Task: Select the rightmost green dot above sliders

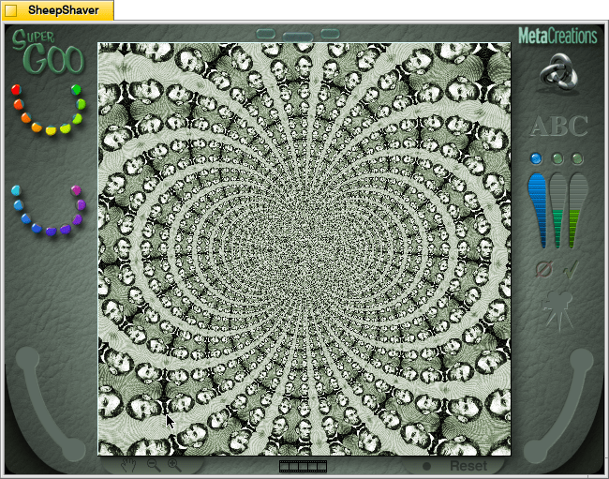Action: tap(577, 158)
